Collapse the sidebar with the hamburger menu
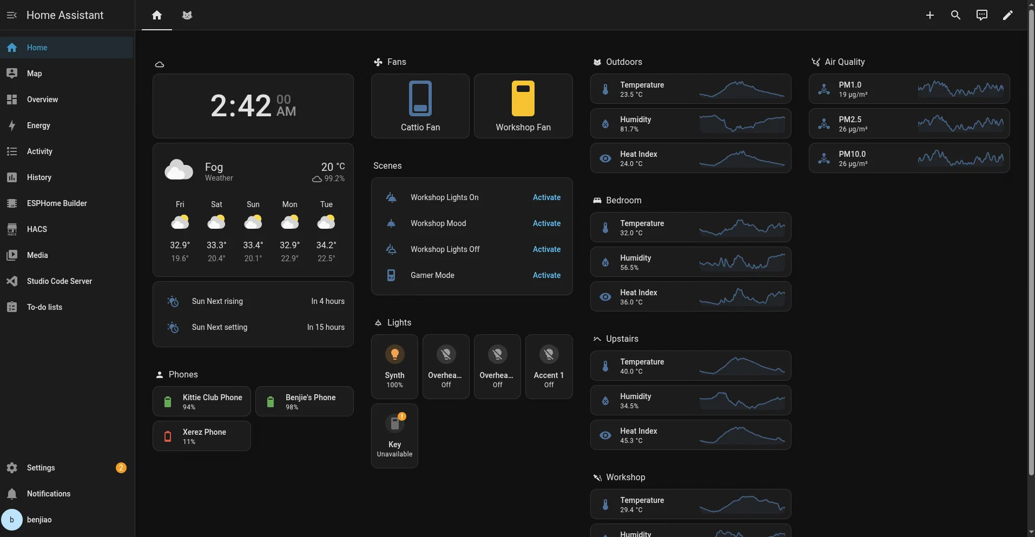1035x537 pixels. 11,15
